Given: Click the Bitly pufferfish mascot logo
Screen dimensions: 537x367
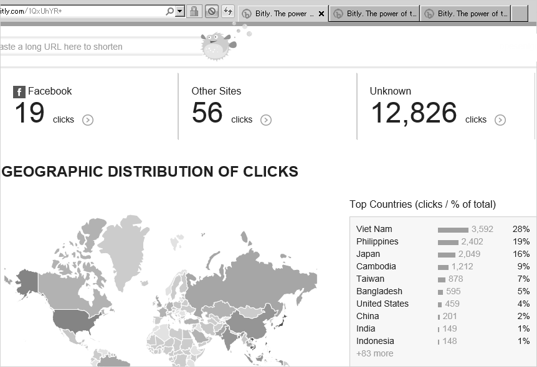Looking at the screenshot, I should [218, 46].
